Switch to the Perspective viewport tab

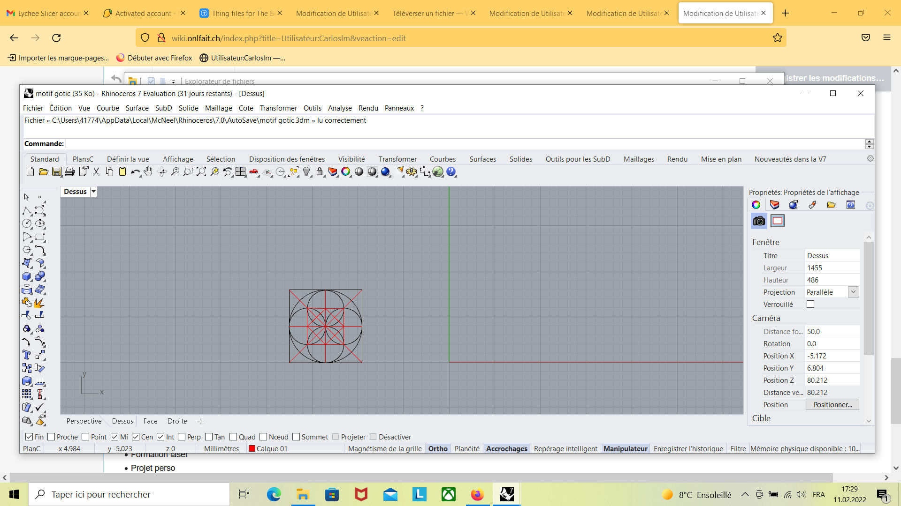(84, 421)
